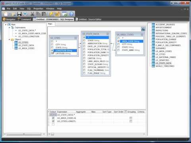Click the Aggregate column header
Viewport: 191px width, 143px height.
(81, 112)
